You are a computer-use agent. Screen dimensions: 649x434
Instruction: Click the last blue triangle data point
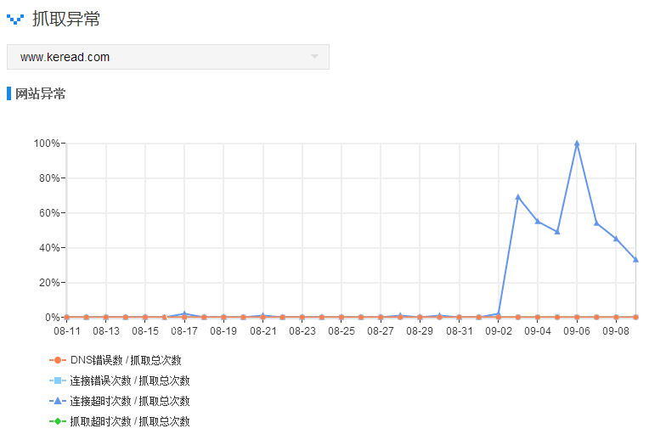click(635, 260)
